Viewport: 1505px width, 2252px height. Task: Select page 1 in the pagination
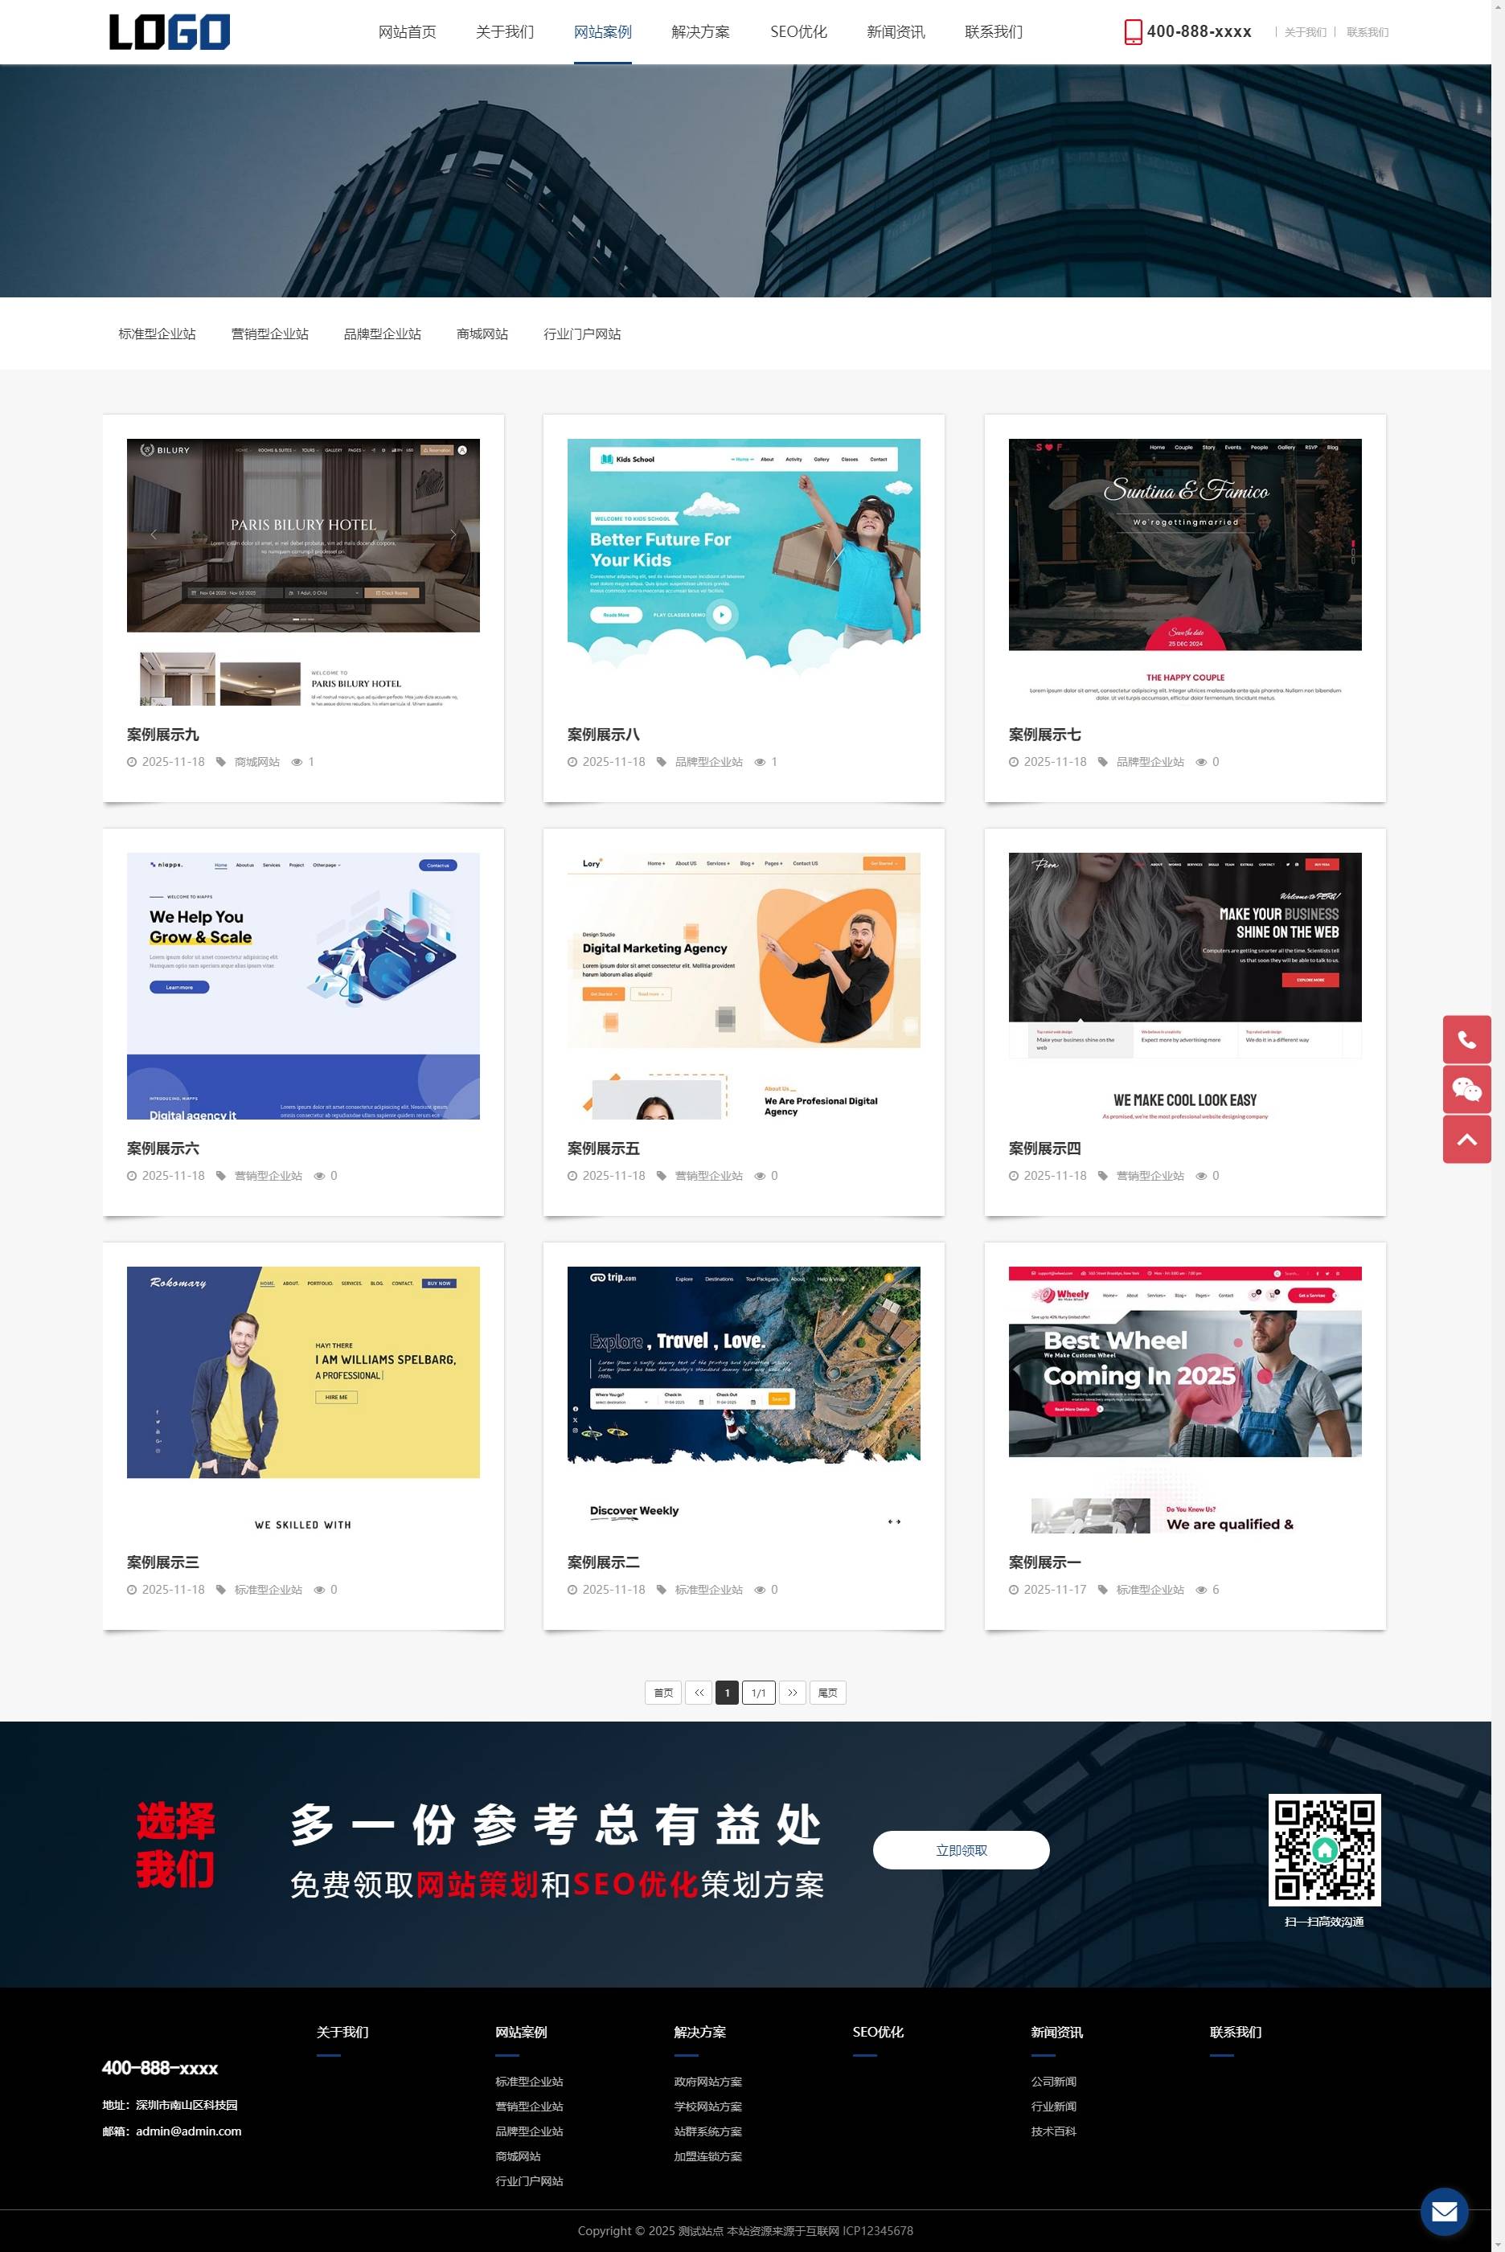click(727, 1693)
